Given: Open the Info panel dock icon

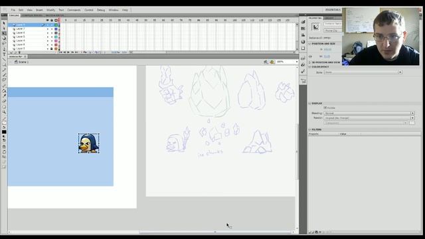Looking at the screenshot, I should 303,42.
